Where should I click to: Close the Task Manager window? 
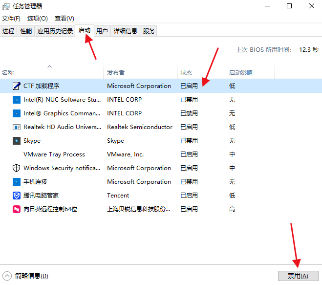coord(312,6)
